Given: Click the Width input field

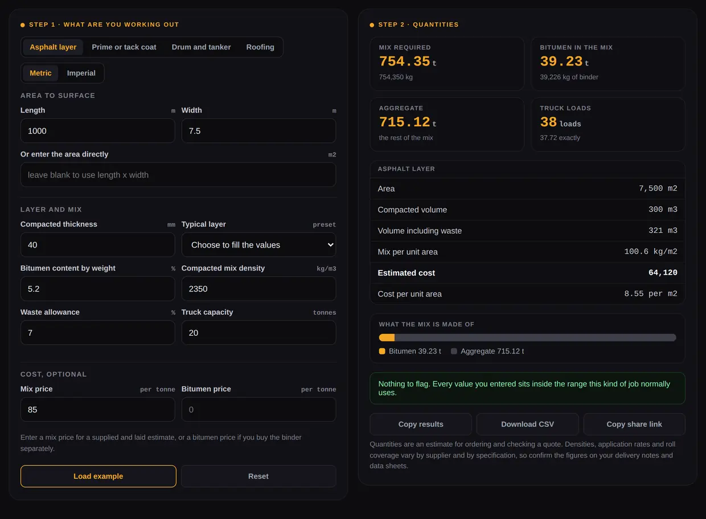Looking at the screenshot, I should pos(258,131).
